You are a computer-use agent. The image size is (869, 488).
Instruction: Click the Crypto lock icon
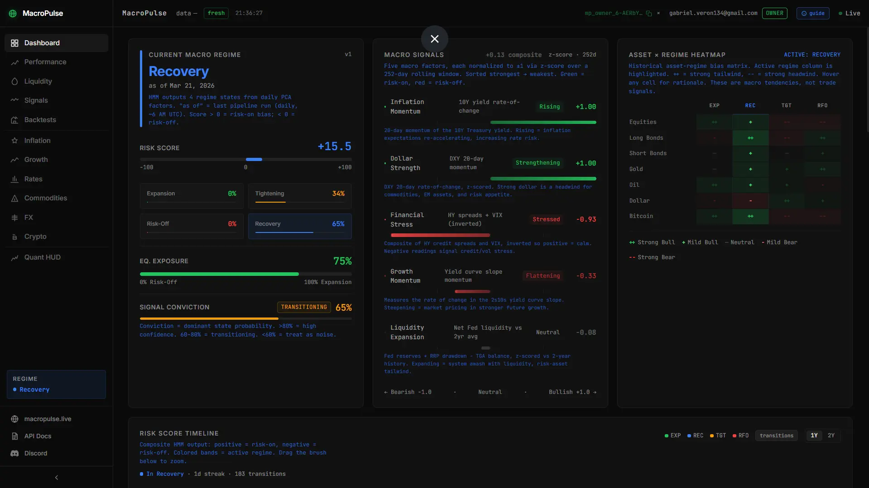coord(14,237)
